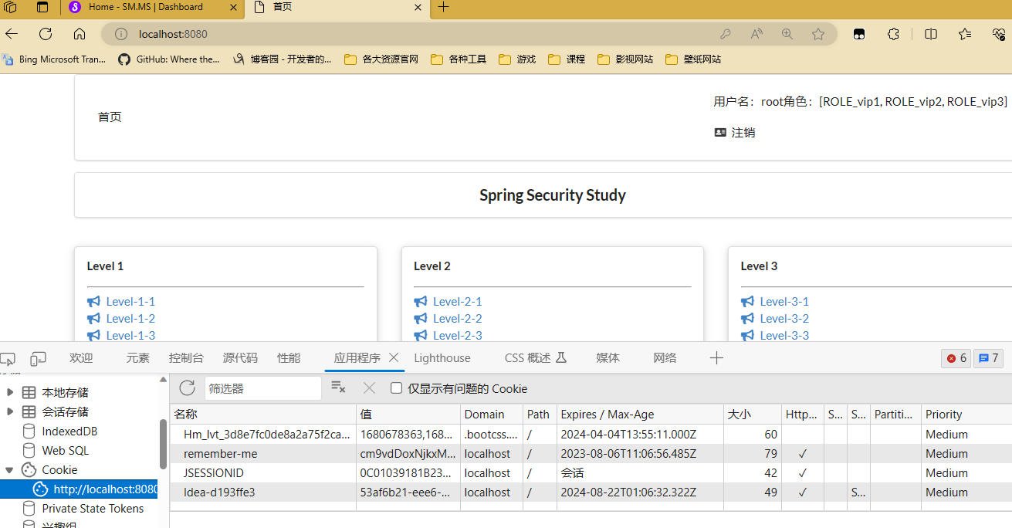Click the browser home icon
1012x528 pixels.
80,34
